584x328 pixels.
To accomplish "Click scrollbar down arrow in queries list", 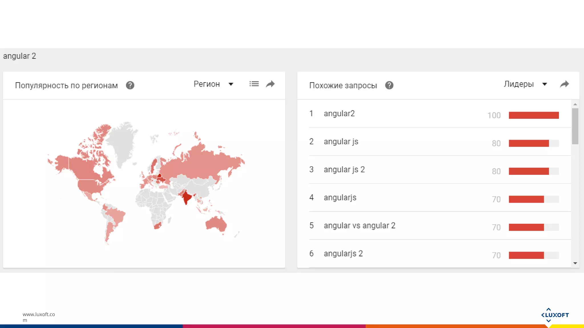I will tap(575, 263).
